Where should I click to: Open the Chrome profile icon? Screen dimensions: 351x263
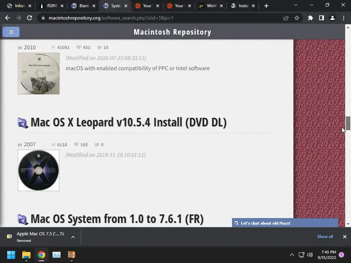(332, 18)
